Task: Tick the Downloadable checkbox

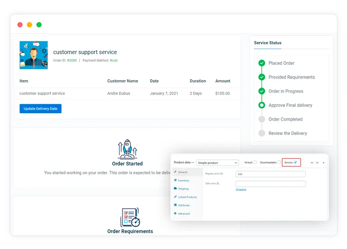Action: (x=279, y=163)
